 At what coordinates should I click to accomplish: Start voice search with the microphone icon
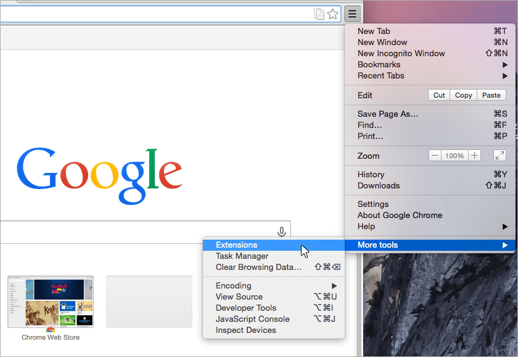click(x=281, y=232)
